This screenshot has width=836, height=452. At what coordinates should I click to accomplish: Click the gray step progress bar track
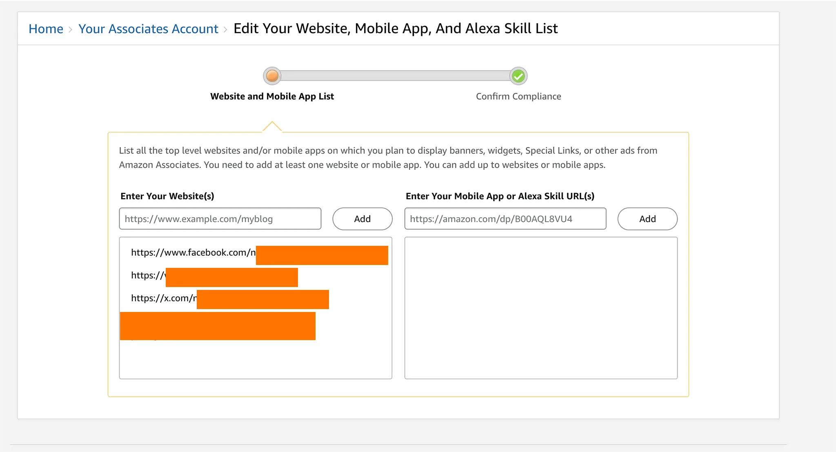[x=395, y=76]
